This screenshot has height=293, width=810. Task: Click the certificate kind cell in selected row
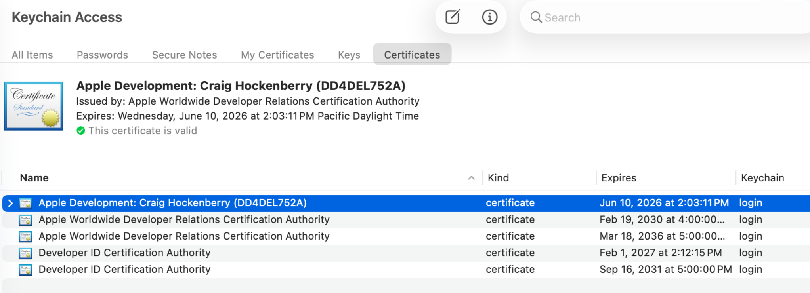(x=510, y=203)
